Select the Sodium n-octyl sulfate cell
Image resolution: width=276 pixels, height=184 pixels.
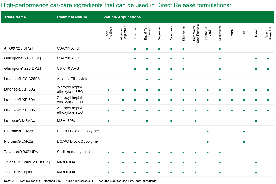pos(76,152)
